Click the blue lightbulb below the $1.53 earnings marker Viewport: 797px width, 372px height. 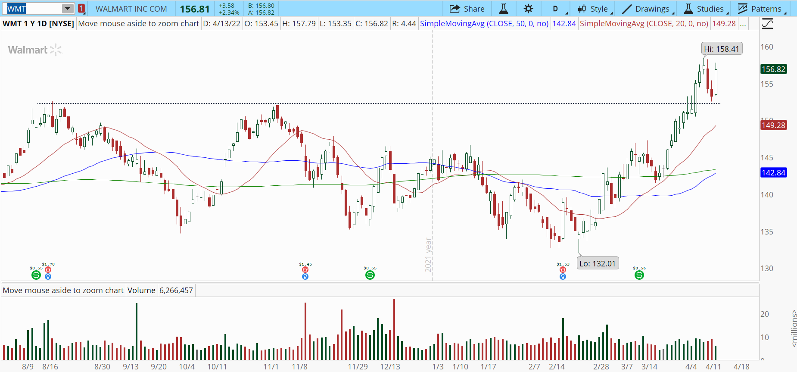(x=563, y=276)
